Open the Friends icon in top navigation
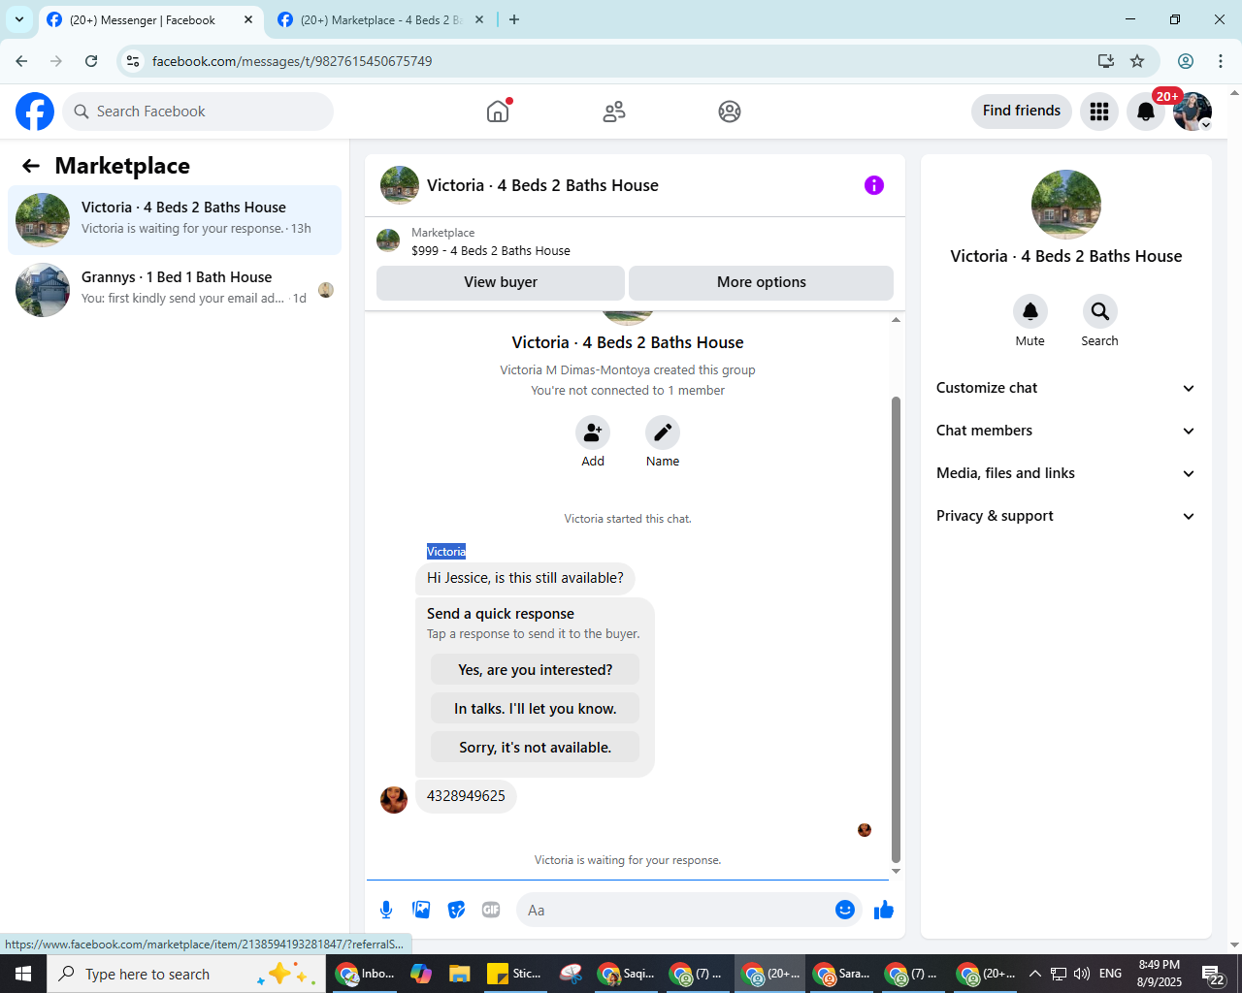 (x=614, y=112)
